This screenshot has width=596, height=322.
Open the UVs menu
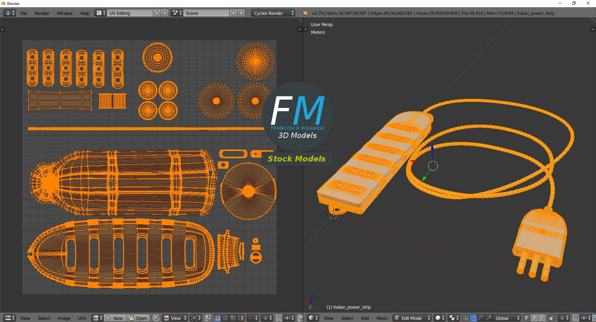coord(82,318)
